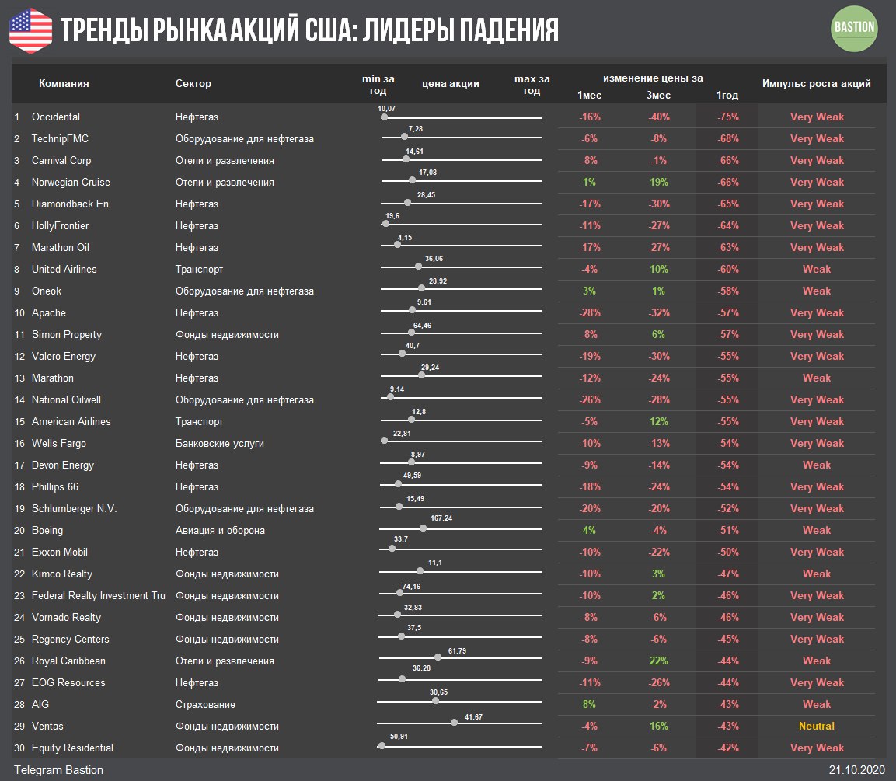Click the max за год column header
Screen dimensions: 896x781
click(x=532, y=85)
